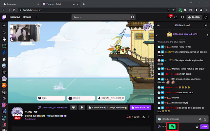Image resolution: width=210 pixels, height=131 pixels.
Task: Open chat identity badge in message box
Action: (x=159, y=119)
